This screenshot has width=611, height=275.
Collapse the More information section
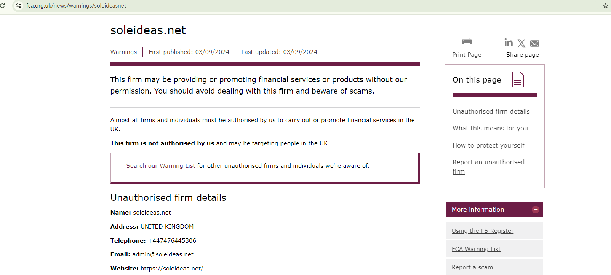pyautogui.click(x=535, y=210)
